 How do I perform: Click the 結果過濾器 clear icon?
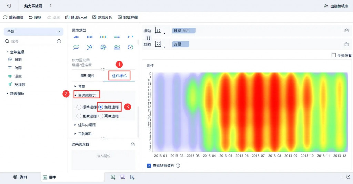[x=133, y=144]
